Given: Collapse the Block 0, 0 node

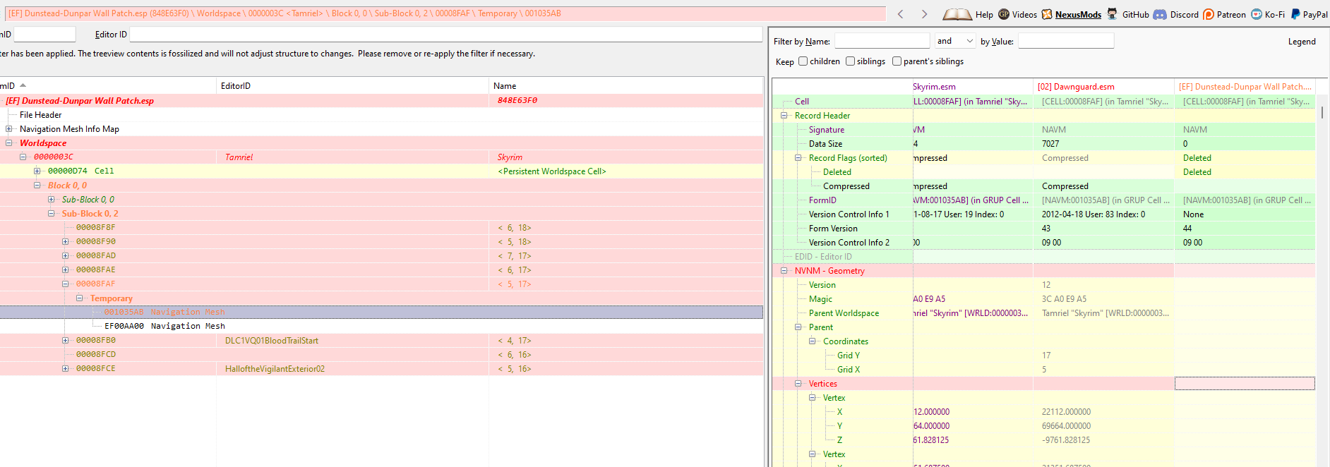Looking at the screenshot, I should pyautogui.click(x=37, y=186).
